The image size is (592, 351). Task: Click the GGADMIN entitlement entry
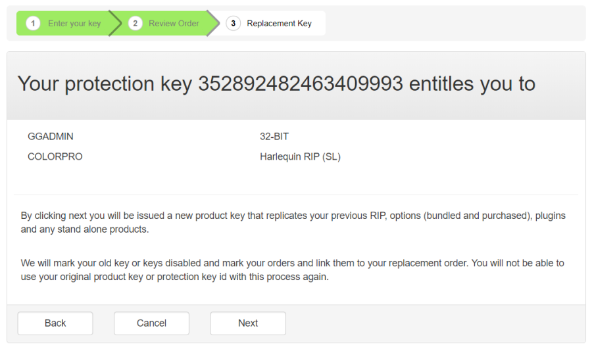click(51, 137)
